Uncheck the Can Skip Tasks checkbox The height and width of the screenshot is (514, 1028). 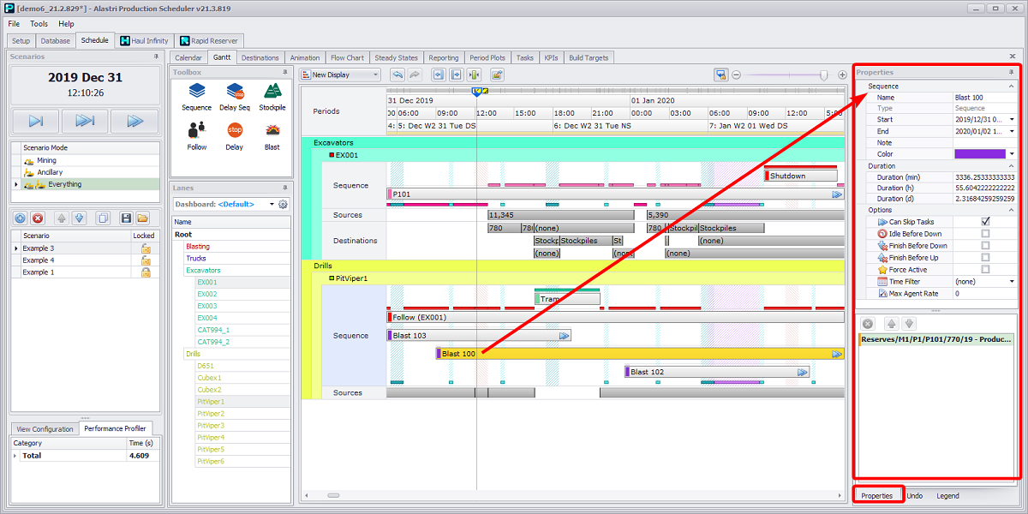click(x=985, y=222)
